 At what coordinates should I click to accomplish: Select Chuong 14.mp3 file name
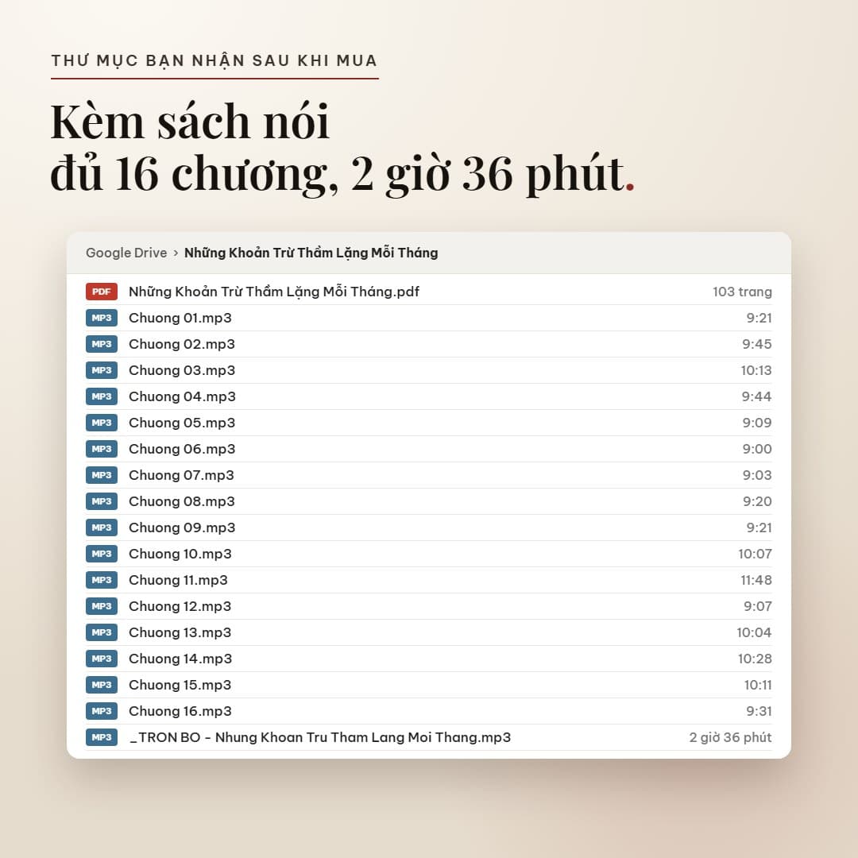click(180, 660)
